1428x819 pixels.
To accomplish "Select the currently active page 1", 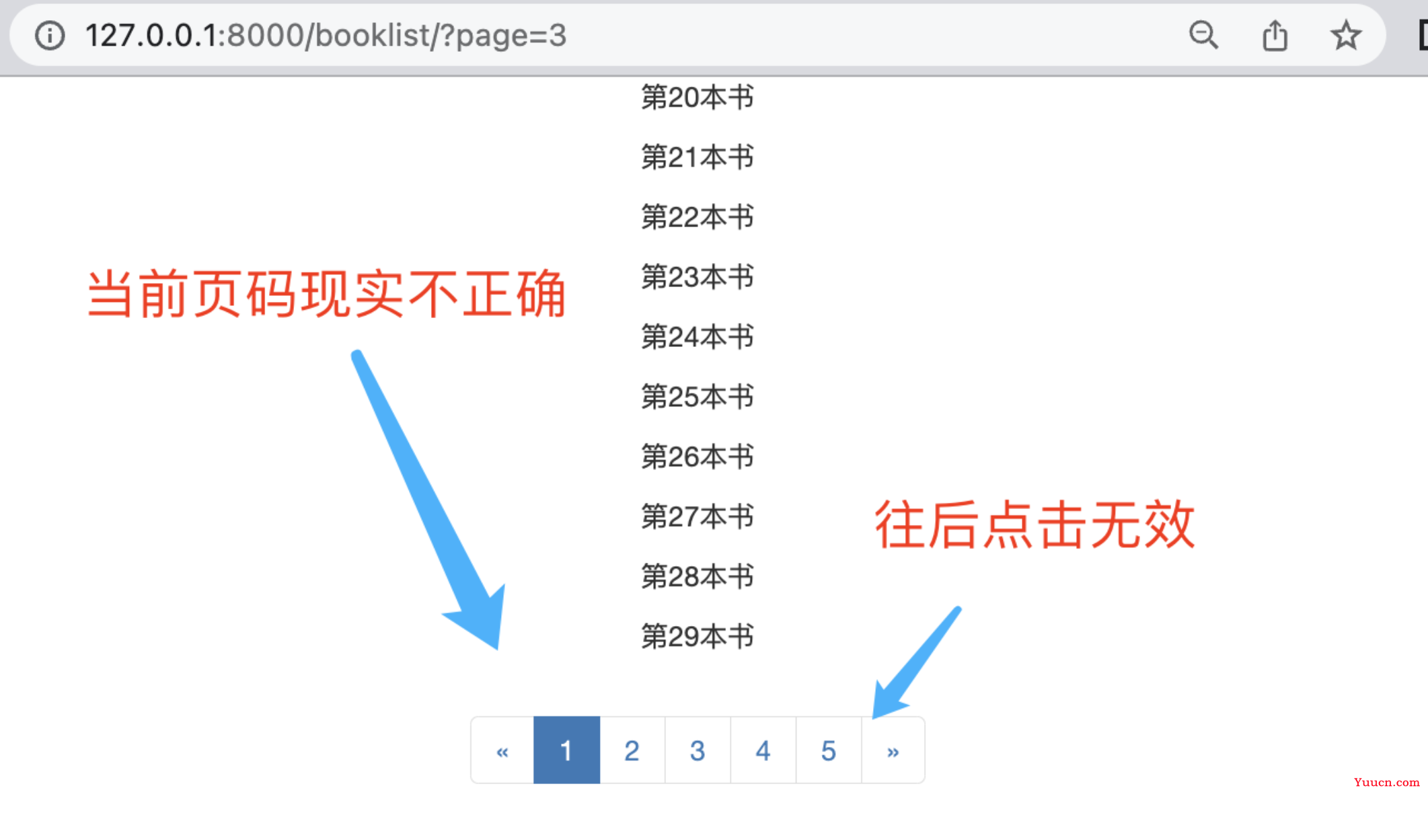I will pyautogui.click(x=566, y=749).
